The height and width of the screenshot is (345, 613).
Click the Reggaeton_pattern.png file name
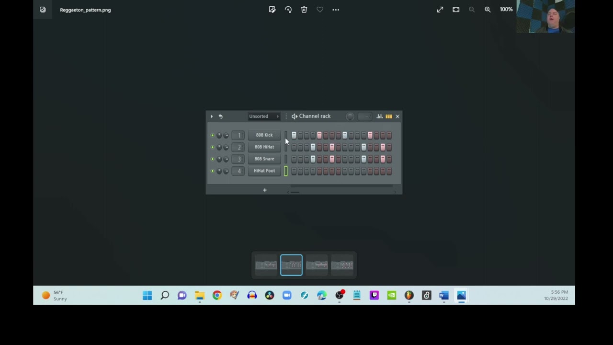(x=85, y=10)
